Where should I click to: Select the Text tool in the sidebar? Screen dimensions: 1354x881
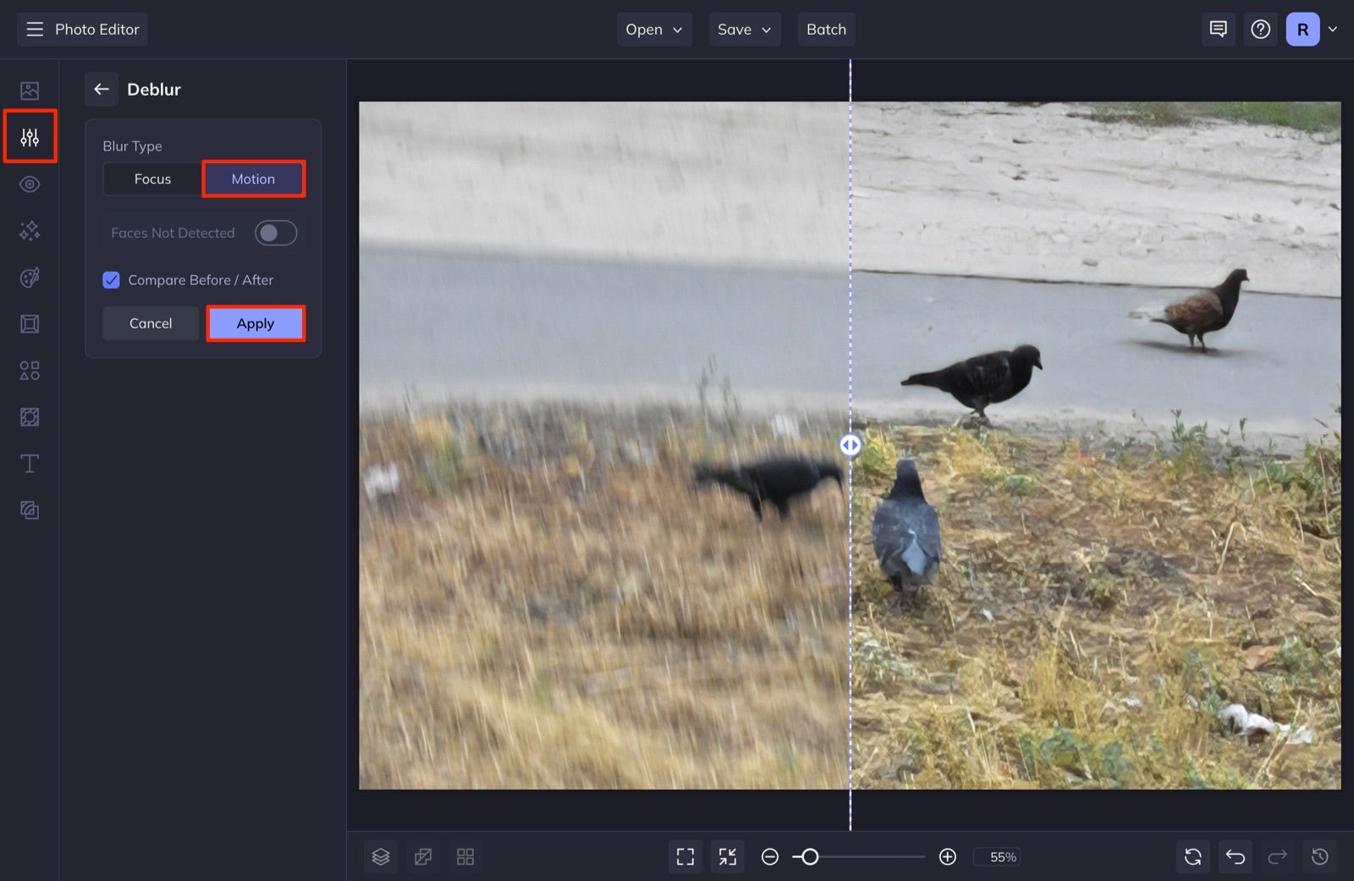(30, 463)
